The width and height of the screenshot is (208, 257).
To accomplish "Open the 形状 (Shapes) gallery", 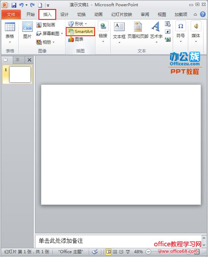I will (77, 24).
